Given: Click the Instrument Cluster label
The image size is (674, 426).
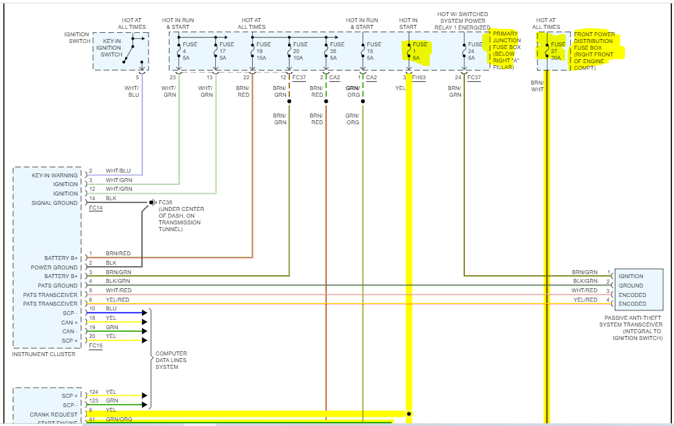Looking at the screenshot, I should click(x=44, y=354).
